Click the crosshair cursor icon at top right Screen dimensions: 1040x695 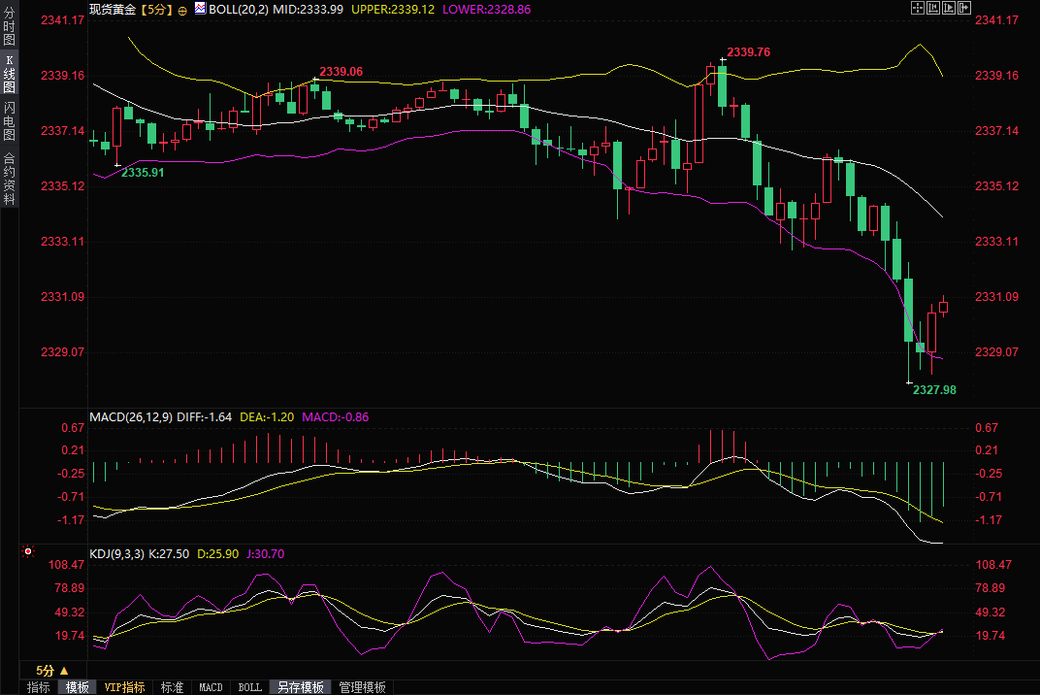pyautogui.click(x=917, y=8)
